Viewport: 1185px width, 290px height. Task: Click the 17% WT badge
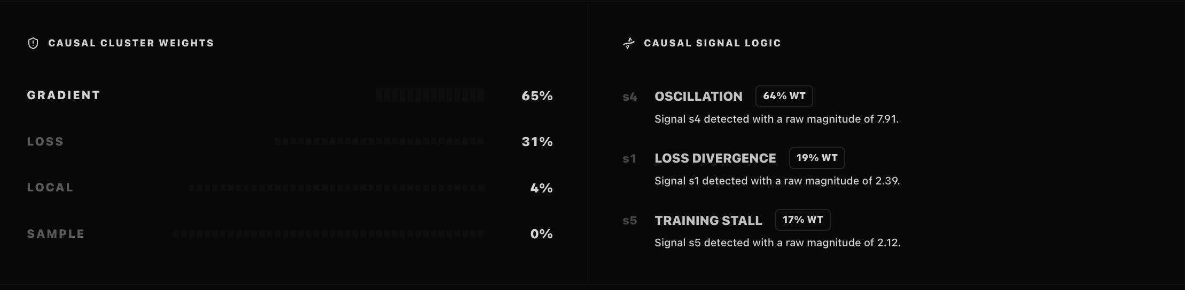click(x=802, y=220)
